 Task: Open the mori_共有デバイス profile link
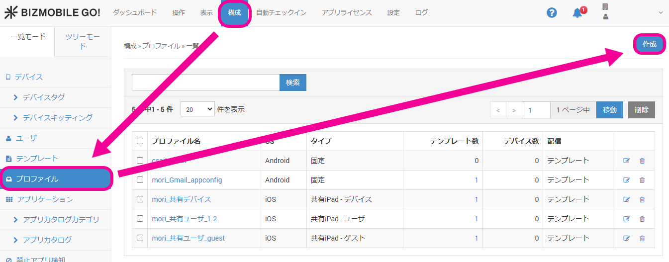click(x=181, y=199)
